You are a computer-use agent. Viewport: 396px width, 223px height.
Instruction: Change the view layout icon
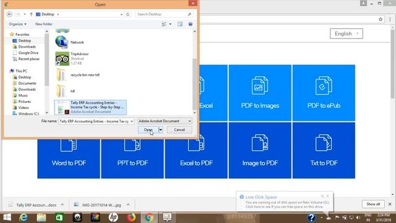pyautogui.click(x=164, y=24)
